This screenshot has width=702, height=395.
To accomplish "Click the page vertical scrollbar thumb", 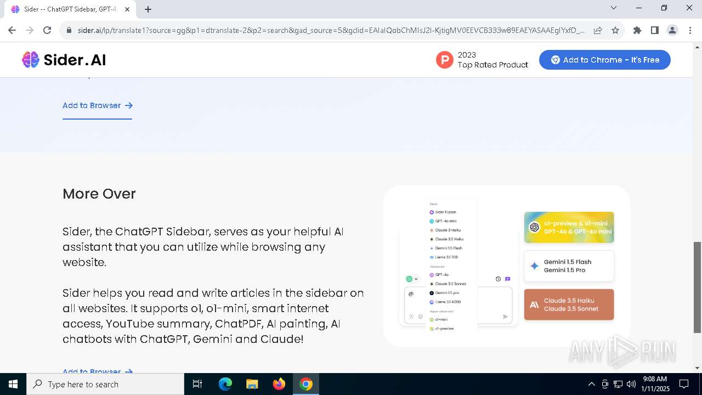I will coord(697,287).
